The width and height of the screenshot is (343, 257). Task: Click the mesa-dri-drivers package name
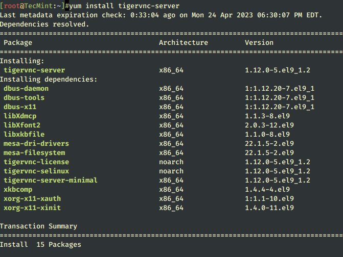coord(36,144)
